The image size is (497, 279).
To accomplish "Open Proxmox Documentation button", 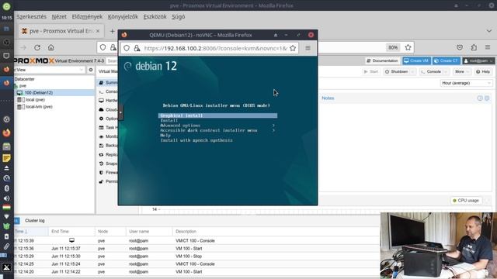I will pos(382,60).
